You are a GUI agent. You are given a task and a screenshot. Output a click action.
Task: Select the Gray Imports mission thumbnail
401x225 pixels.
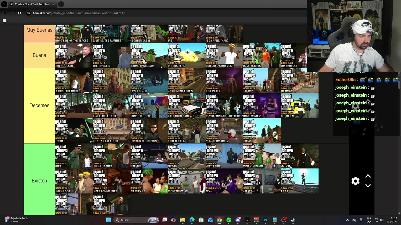(262, 81)
